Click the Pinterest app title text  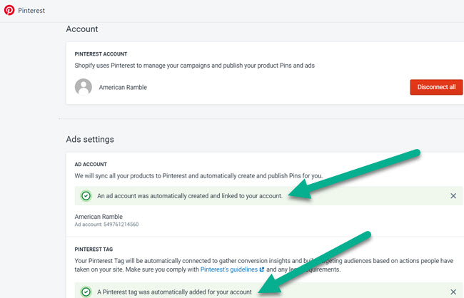(x=34, y=10)
